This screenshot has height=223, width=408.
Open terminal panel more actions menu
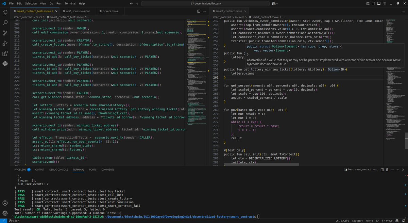point(393,169)
